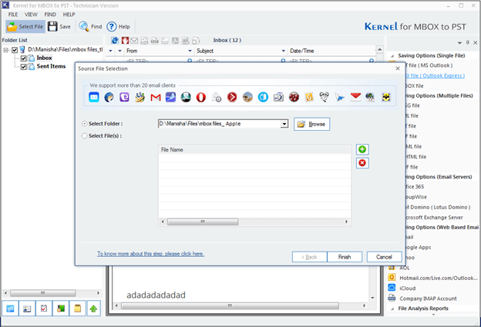Select the Sent Items folder in tree

(x=51, y=66)
